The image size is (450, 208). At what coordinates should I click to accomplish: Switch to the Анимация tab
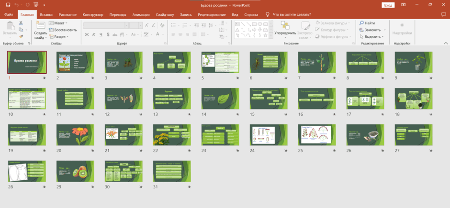(141, 15)
